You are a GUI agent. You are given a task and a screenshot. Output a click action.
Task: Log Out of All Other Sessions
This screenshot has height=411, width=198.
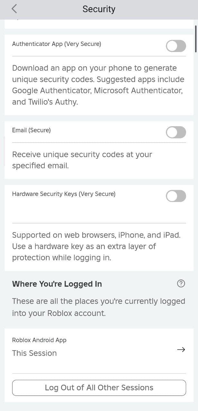click(x=99, y=388)
